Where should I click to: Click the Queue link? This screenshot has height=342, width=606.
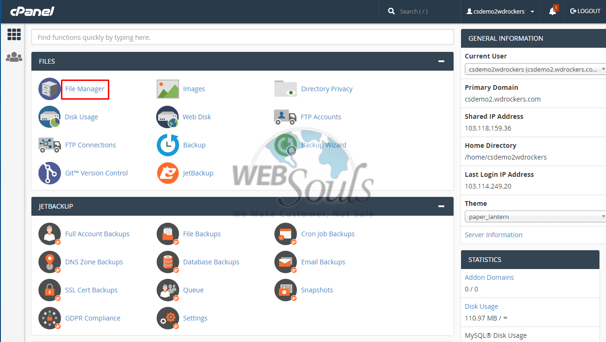pos(194,290)
